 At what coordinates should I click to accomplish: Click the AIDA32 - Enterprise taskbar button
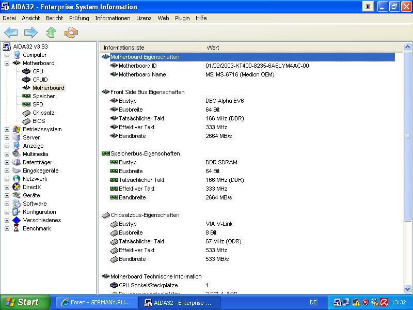(179, 302)
